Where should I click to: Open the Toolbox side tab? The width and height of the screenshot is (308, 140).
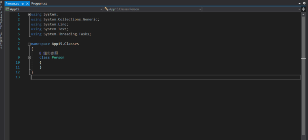click(1, 41)
